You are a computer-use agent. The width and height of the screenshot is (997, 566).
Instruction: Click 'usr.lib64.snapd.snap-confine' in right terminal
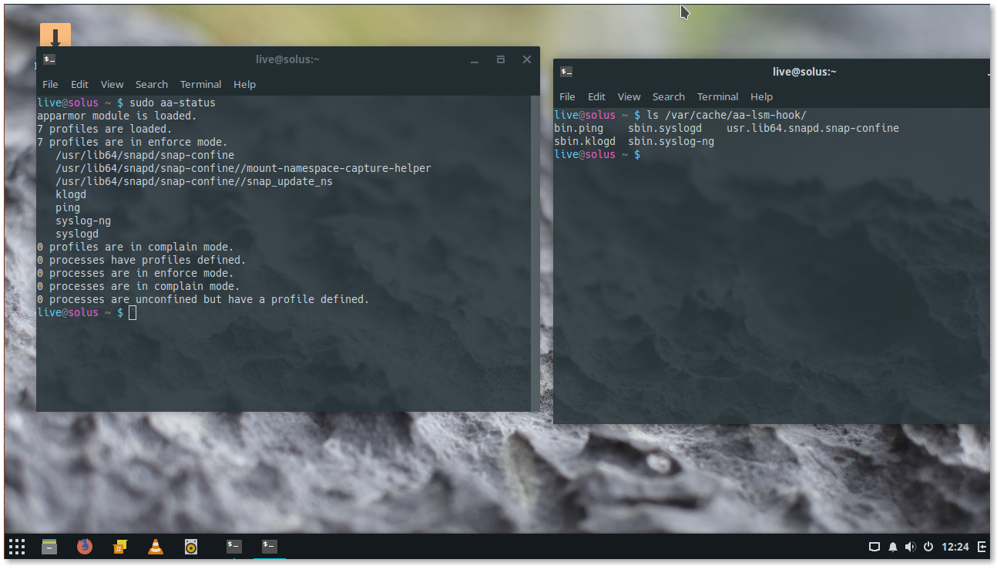click(813, 128)
